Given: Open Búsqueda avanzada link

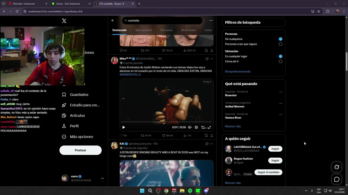Looking at the screenshot, I should pos(238,71).
